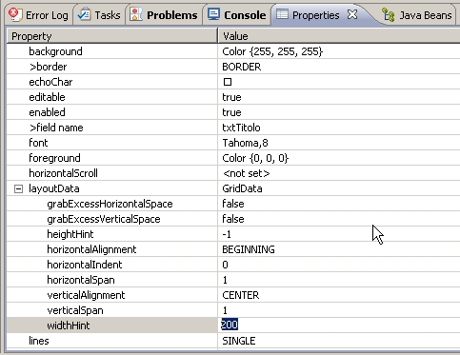Click the true value of enabled

[231, 112]
